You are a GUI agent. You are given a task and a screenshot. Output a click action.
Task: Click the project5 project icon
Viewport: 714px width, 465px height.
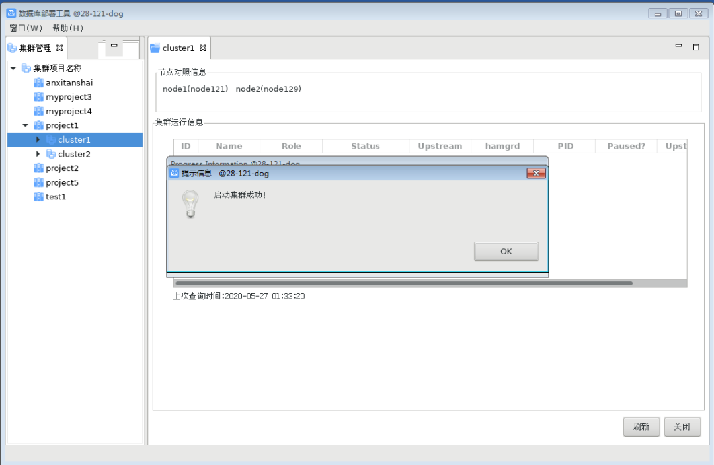pos(39,182)
